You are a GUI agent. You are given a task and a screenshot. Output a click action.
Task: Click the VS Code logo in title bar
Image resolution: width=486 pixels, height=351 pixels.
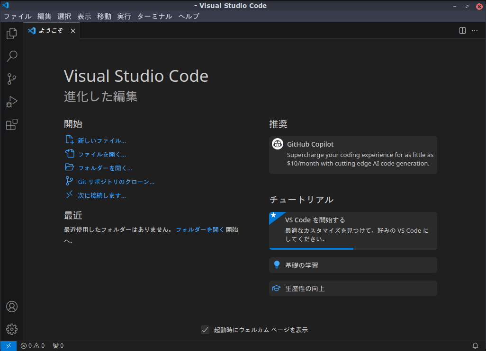5,5
